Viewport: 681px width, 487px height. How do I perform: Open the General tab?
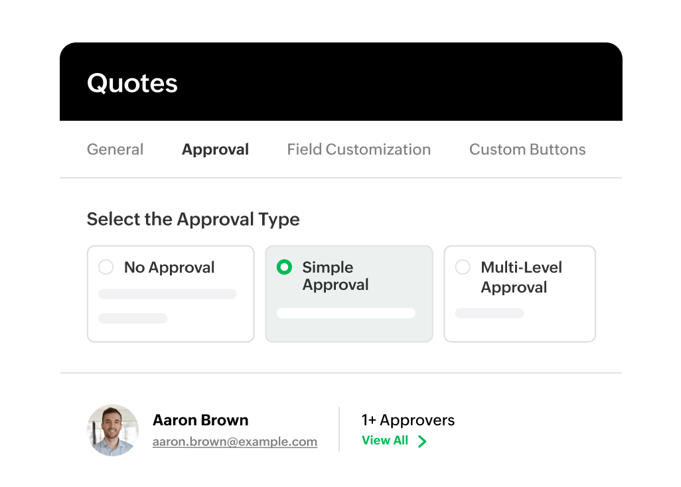[115, 149]
